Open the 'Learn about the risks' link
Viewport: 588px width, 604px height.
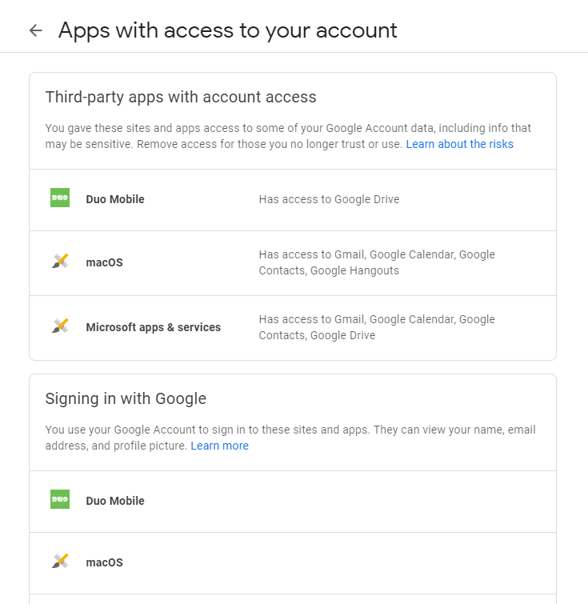tap(460, 144)
